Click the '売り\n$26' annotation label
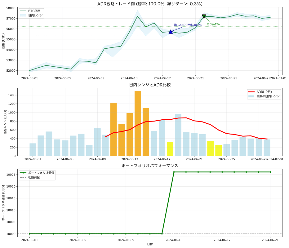 pos(213,24)
